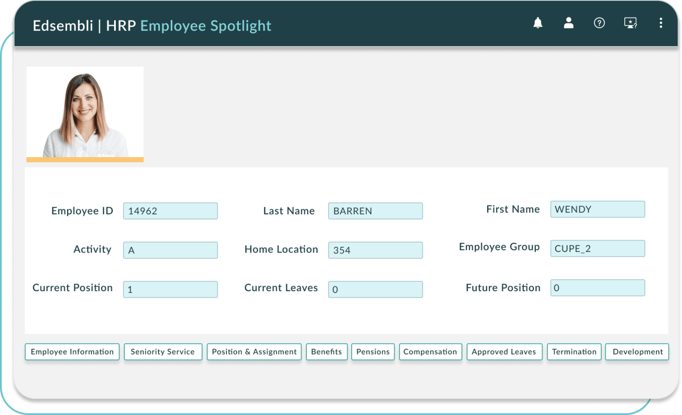Open the Seniority Service tab
Image resolution: width=682 pixels, height=415 pixels.
pyautogui.click(x=163, y=352)
